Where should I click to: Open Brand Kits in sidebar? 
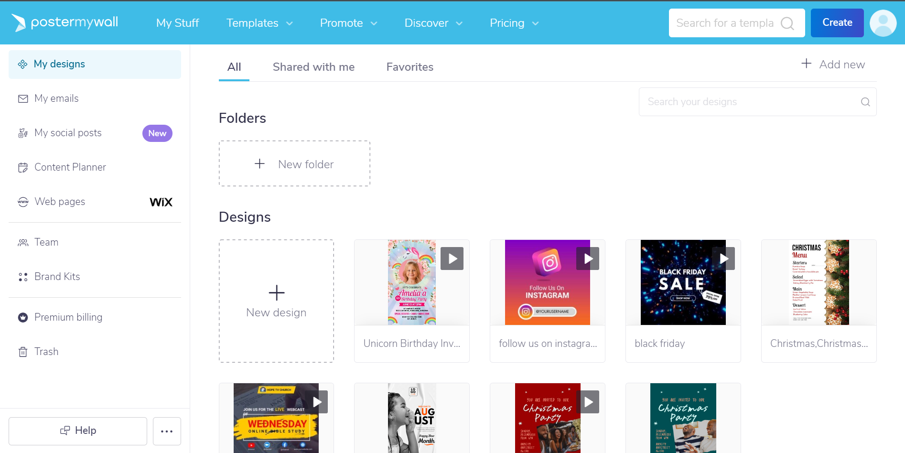(x=57, y=277)
